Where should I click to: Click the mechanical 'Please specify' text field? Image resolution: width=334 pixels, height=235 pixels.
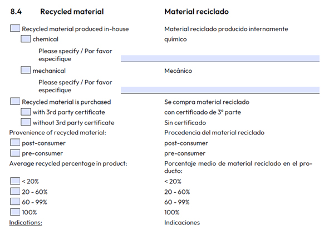pyautogui.click(x=220, y=90)
